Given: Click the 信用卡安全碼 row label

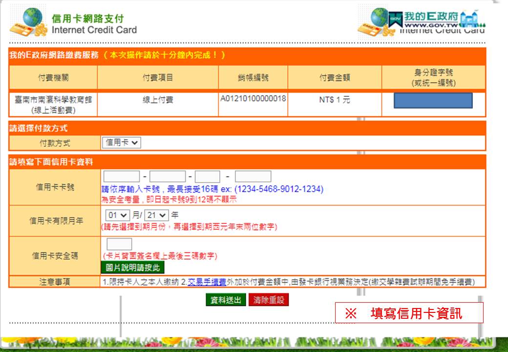Looking at the screenshot, I should click(55, 256).
